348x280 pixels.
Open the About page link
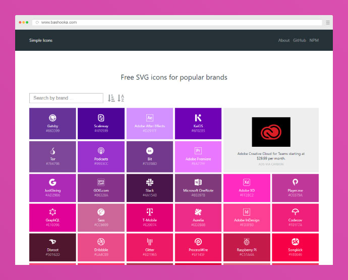[284, 40]
